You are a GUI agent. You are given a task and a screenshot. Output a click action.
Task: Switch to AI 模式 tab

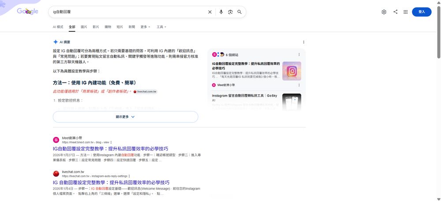[x=58, y=27]
